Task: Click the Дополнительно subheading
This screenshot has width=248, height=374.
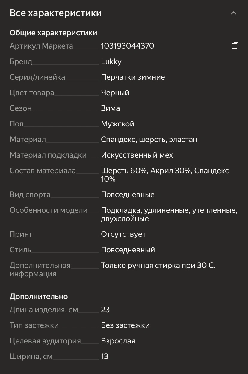Action: pos(39,296)
